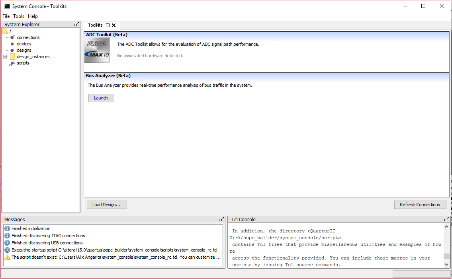
Task: Select connections in System Explorer
Action: [x=28, y=37]
